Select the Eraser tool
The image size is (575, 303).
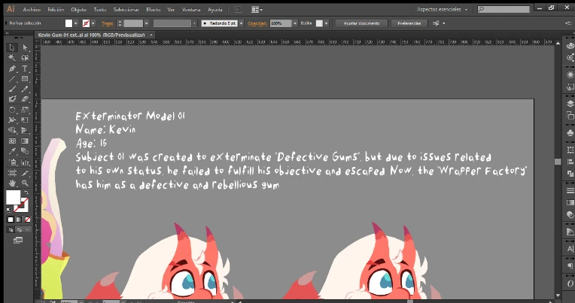pos(25,99)
